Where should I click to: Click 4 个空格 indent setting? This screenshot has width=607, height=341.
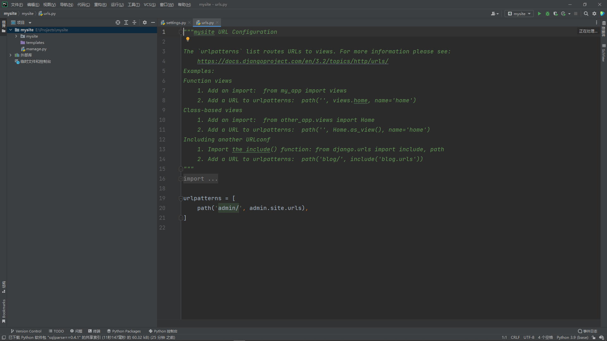click(545, 338)
